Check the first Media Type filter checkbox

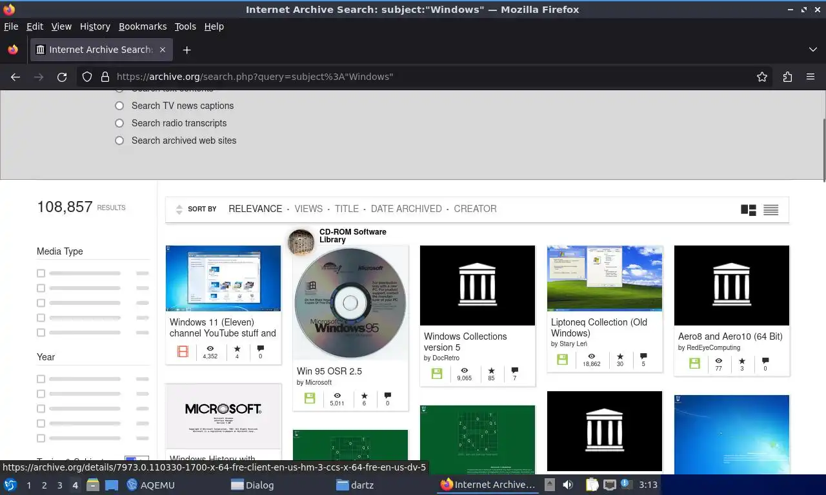(41, 273)
